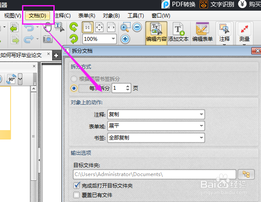Click the snapshot camera tool
Image resolution: width=261 pixels, height=202 pixels.
pos(48,39)
